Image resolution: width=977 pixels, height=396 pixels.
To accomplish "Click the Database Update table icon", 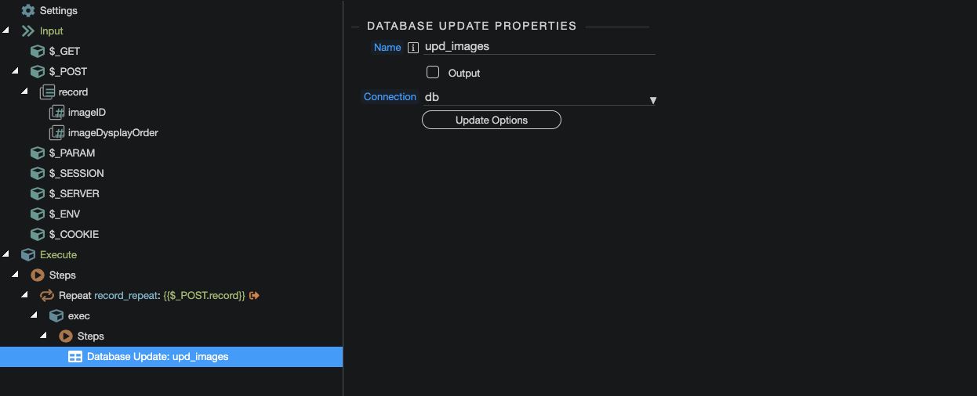I will point(75,357).
